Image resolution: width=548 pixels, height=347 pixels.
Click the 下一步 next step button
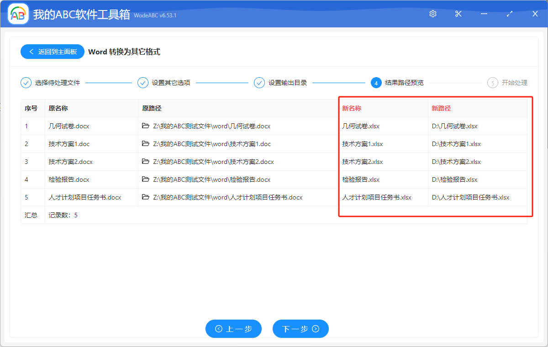coord(300,329)
